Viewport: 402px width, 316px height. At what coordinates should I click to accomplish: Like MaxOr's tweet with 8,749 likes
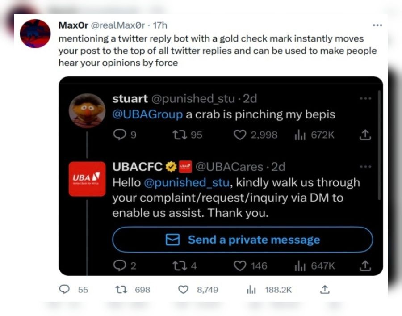click(183, 290)
